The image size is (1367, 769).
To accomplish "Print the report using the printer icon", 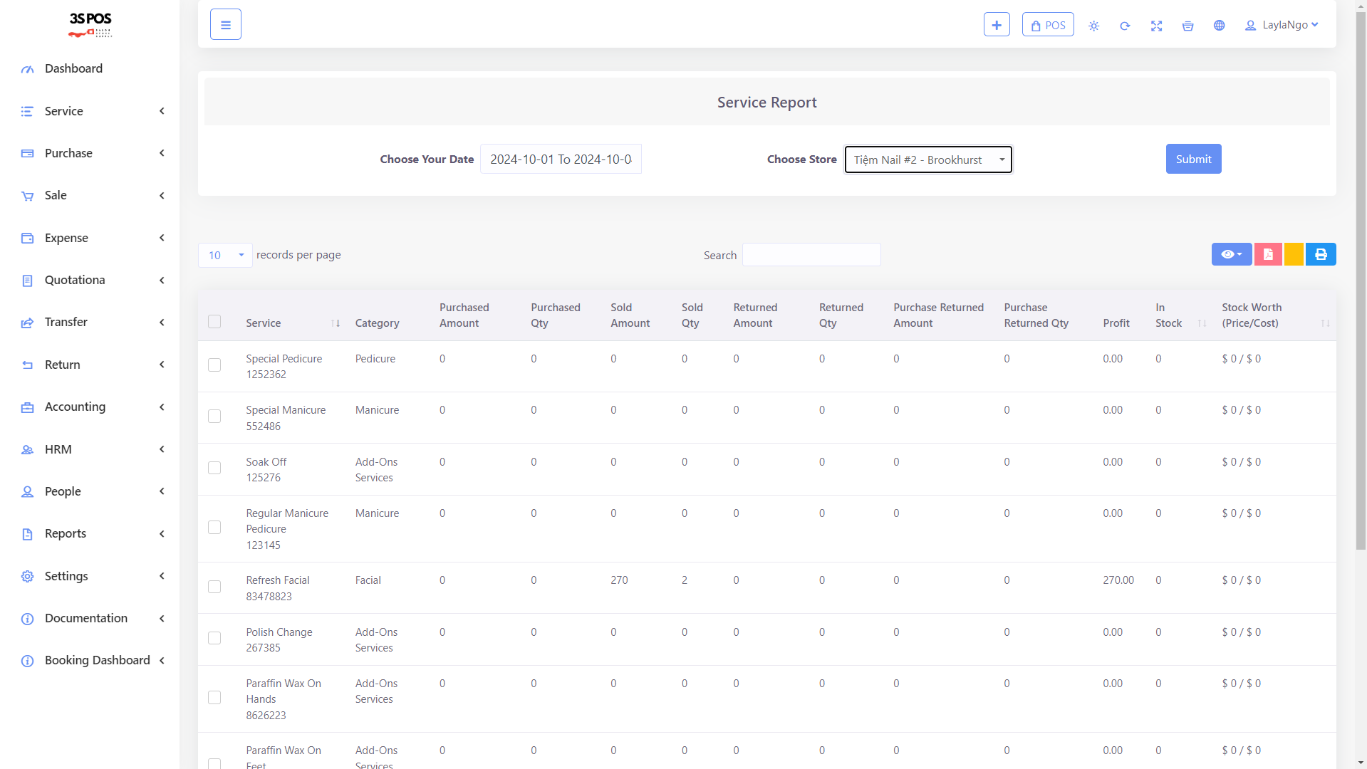I will (x=1321, y=254).
